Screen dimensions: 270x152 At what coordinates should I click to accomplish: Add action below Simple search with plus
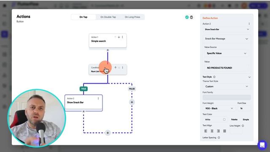(108, 50)
